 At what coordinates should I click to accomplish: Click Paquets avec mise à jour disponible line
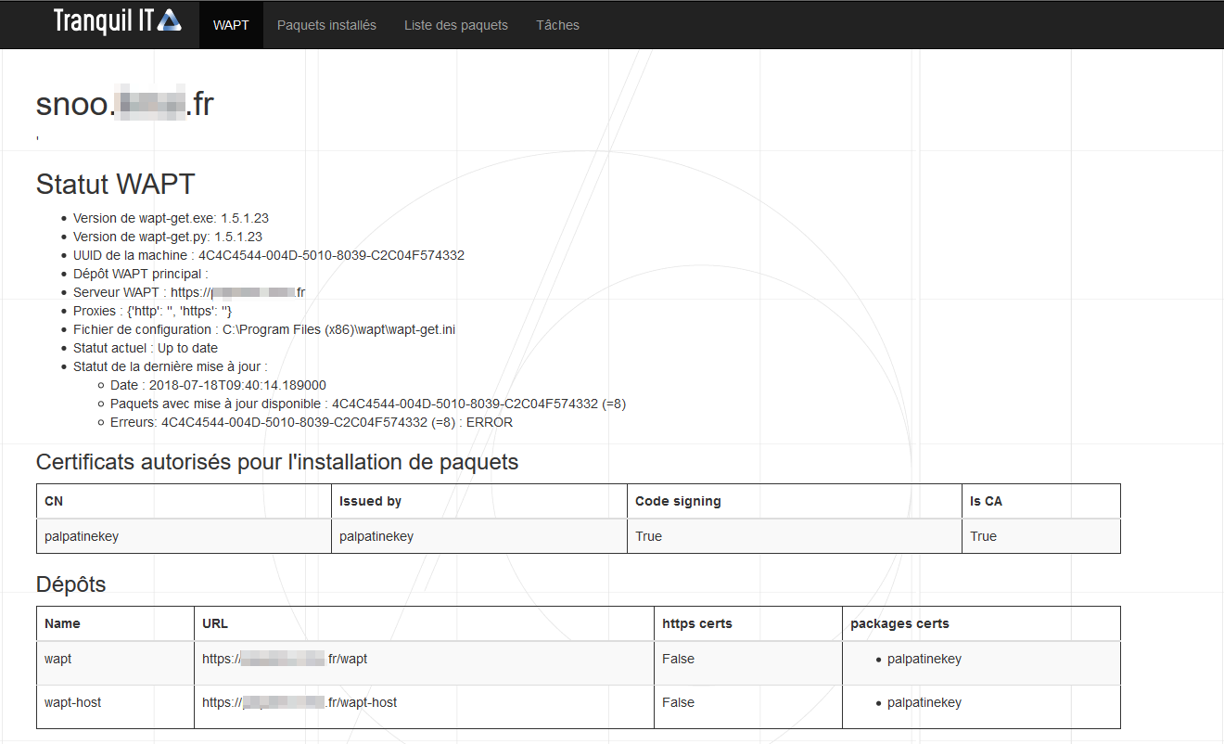(368, 404)
